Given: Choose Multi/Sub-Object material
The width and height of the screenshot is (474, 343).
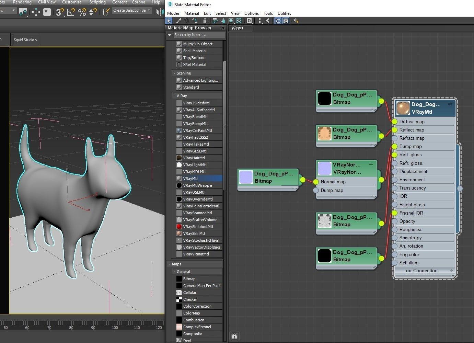Looking at the screenshot, I should (x=199, y=44).
